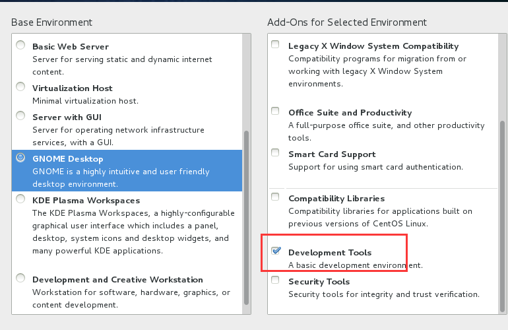Click 'Server with GUI' title text
This screenshot has height=330, width=508.
67,117
